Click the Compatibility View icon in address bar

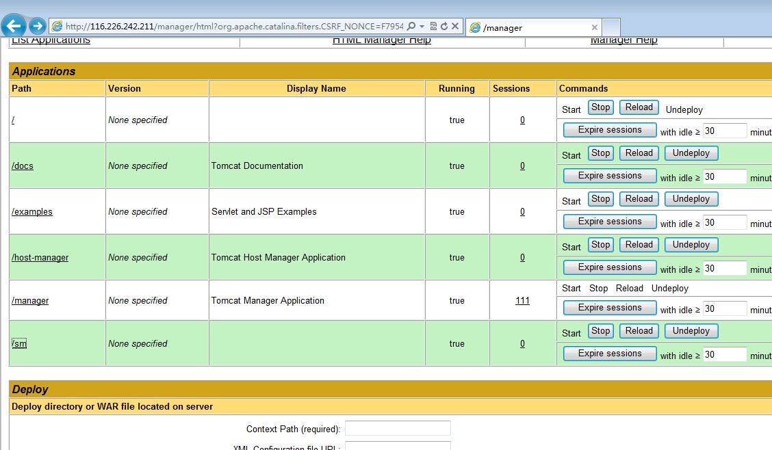point(433,26)
